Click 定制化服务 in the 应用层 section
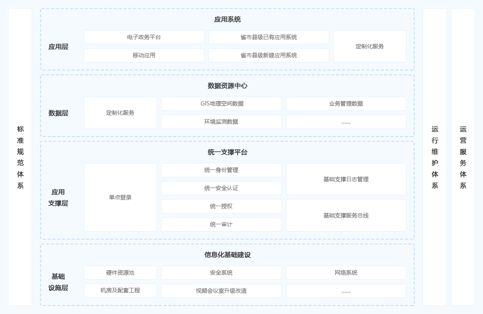 [370, 46]
